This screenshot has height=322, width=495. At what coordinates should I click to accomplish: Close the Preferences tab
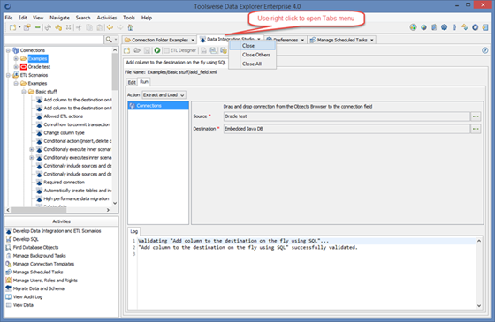pos(302,40)
